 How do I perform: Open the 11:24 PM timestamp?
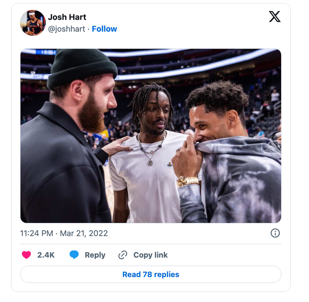[36, 233]
